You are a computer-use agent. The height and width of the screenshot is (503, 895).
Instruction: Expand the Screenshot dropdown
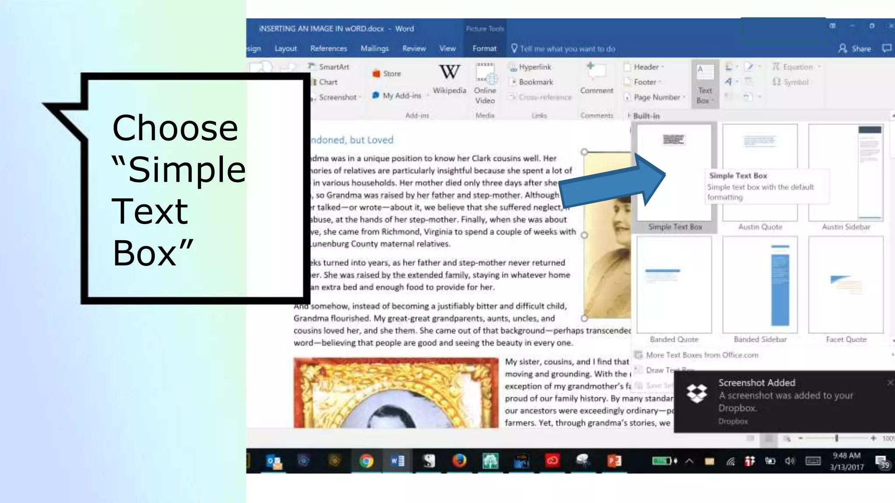click(x=336, y=97)
